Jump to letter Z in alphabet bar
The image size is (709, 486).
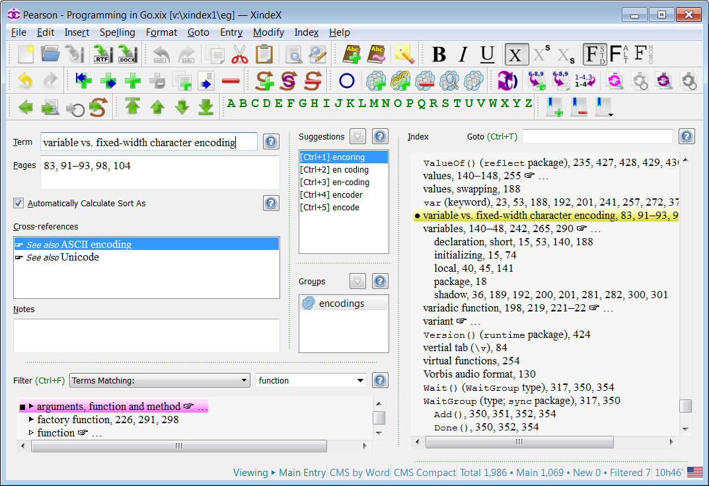tap(528, 103)
